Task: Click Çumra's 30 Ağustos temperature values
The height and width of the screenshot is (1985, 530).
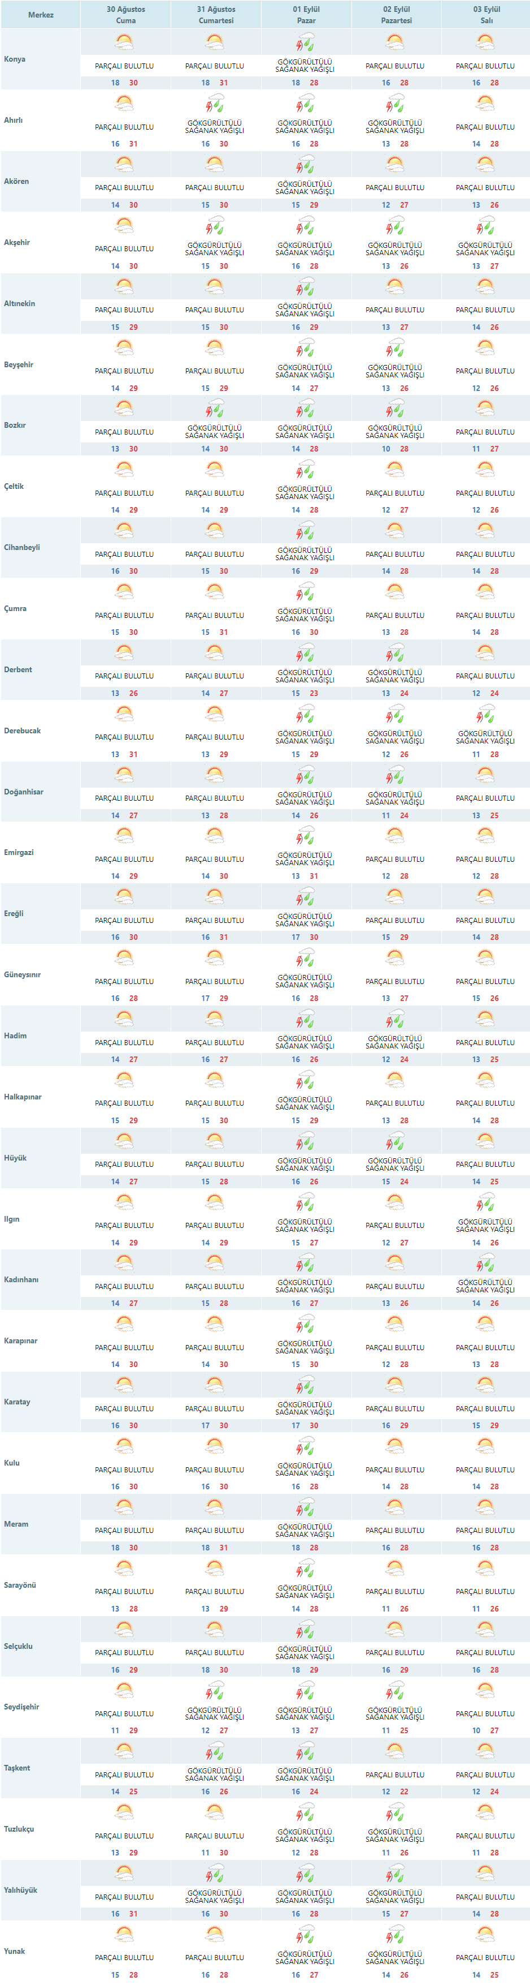Action: tap(124, 632)
